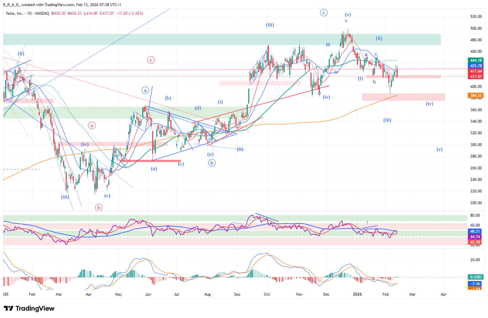Select the orange 384.53 moving average tag
The width and height of the screenshot is (488, 318).
(476, 96)
